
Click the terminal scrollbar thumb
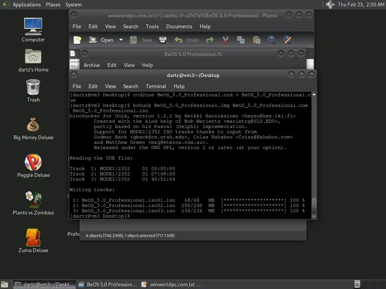pos(314,206)
